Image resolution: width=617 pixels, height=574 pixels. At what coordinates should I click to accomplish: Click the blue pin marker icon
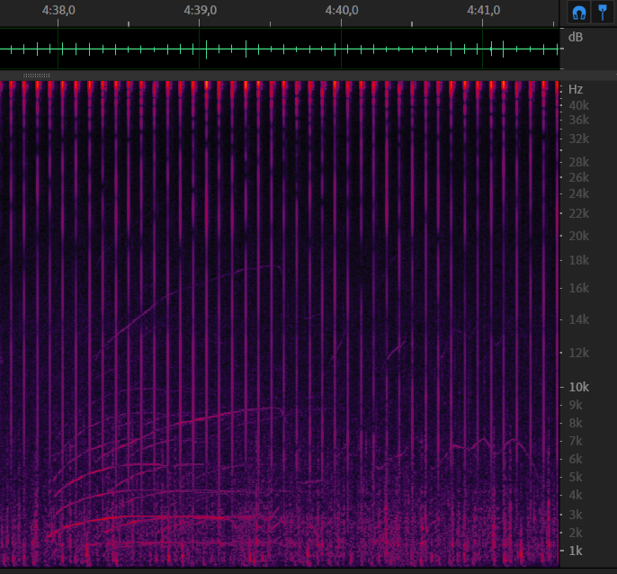pos(602,13)
